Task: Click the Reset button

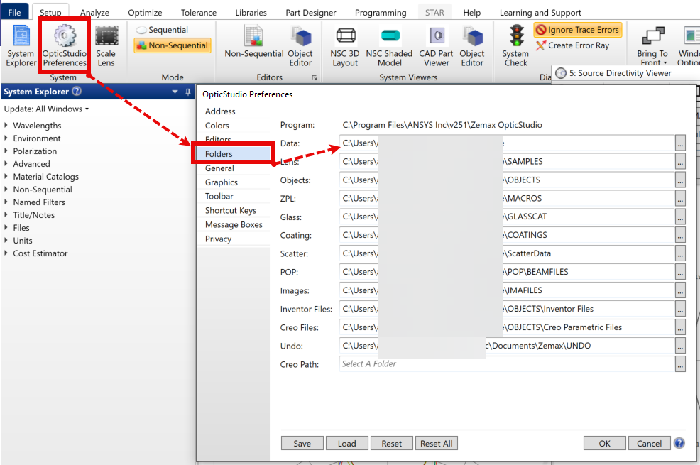Action: click(x=391, y=444)
